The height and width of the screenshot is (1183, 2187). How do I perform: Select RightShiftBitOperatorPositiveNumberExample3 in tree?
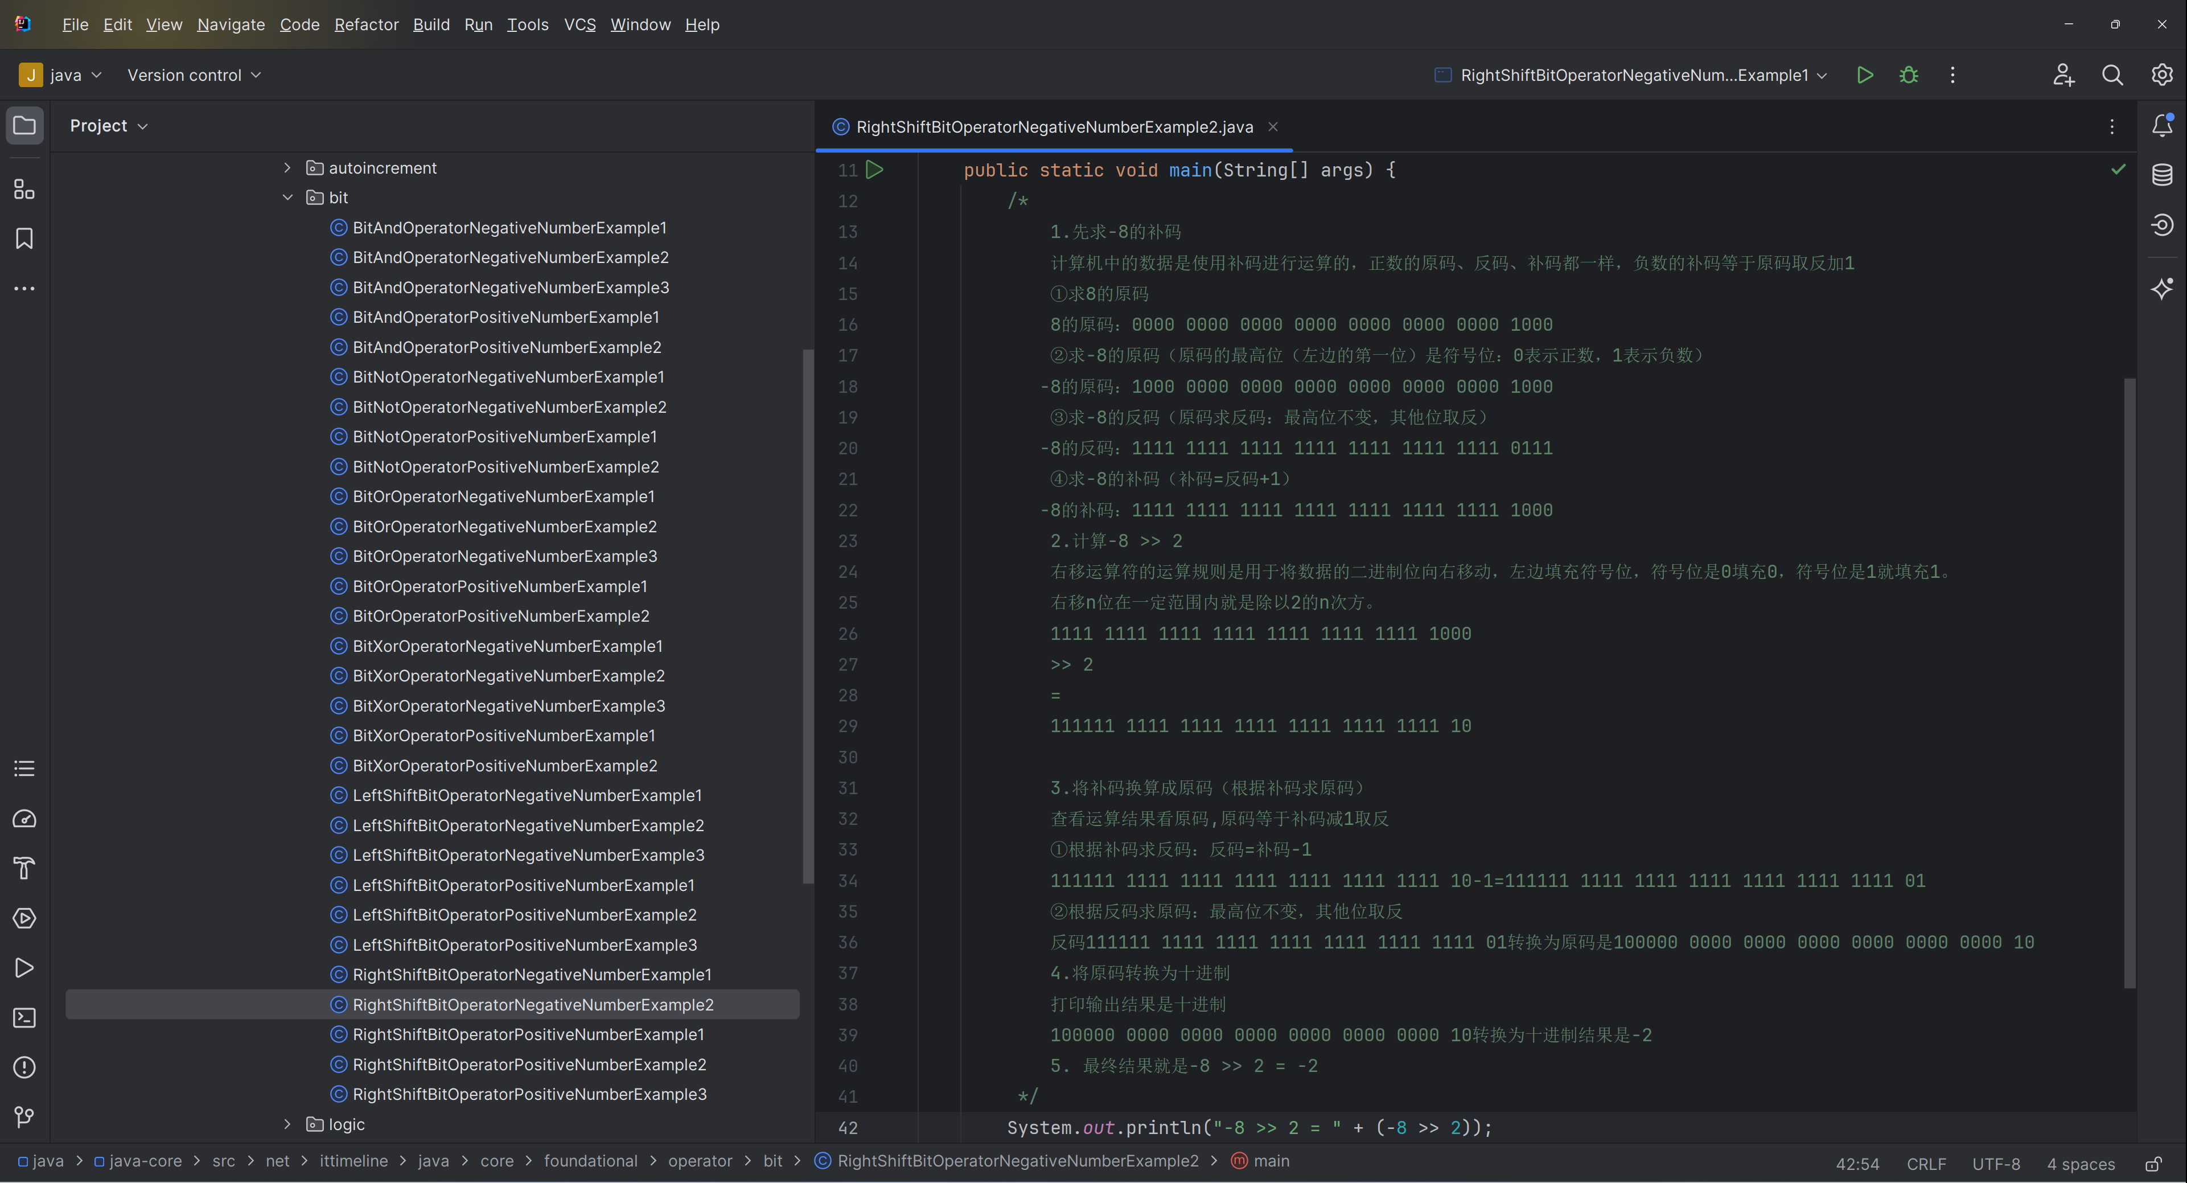click(x=529, y=1094)
